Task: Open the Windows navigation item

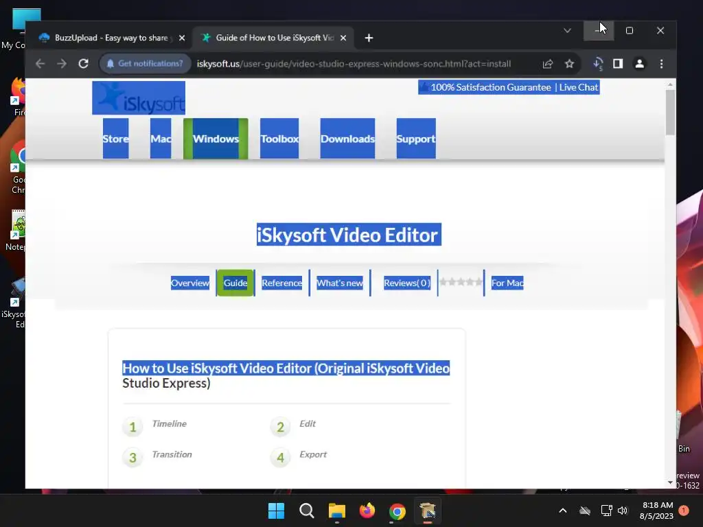Action: 216,139
